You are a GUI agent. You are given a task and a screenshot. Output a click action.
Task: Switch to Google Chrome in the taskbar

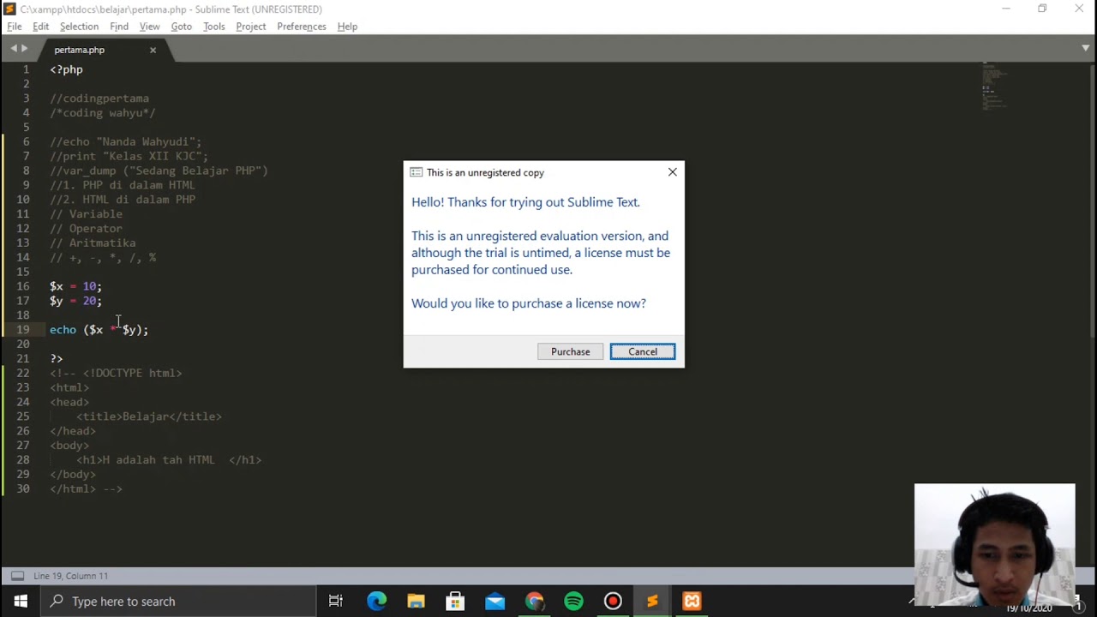[534, 601]
